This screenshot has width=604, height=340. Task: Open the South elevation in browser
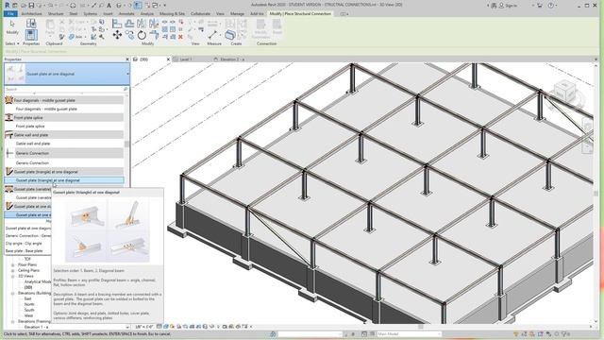pyautogui.click(x=29, y=310)
